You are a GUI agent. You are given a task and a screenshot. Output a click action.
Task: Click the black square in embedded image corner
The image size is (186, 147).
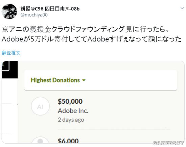tap(10, 70)
